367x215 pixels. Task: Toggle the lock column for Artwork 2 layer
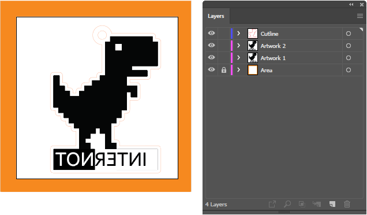click(x=224, y=46)
